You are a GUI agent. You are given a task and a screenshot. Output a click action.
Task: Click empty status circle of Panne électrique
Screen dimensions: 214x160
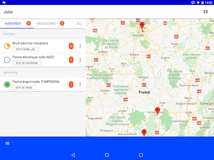point(7,60)
